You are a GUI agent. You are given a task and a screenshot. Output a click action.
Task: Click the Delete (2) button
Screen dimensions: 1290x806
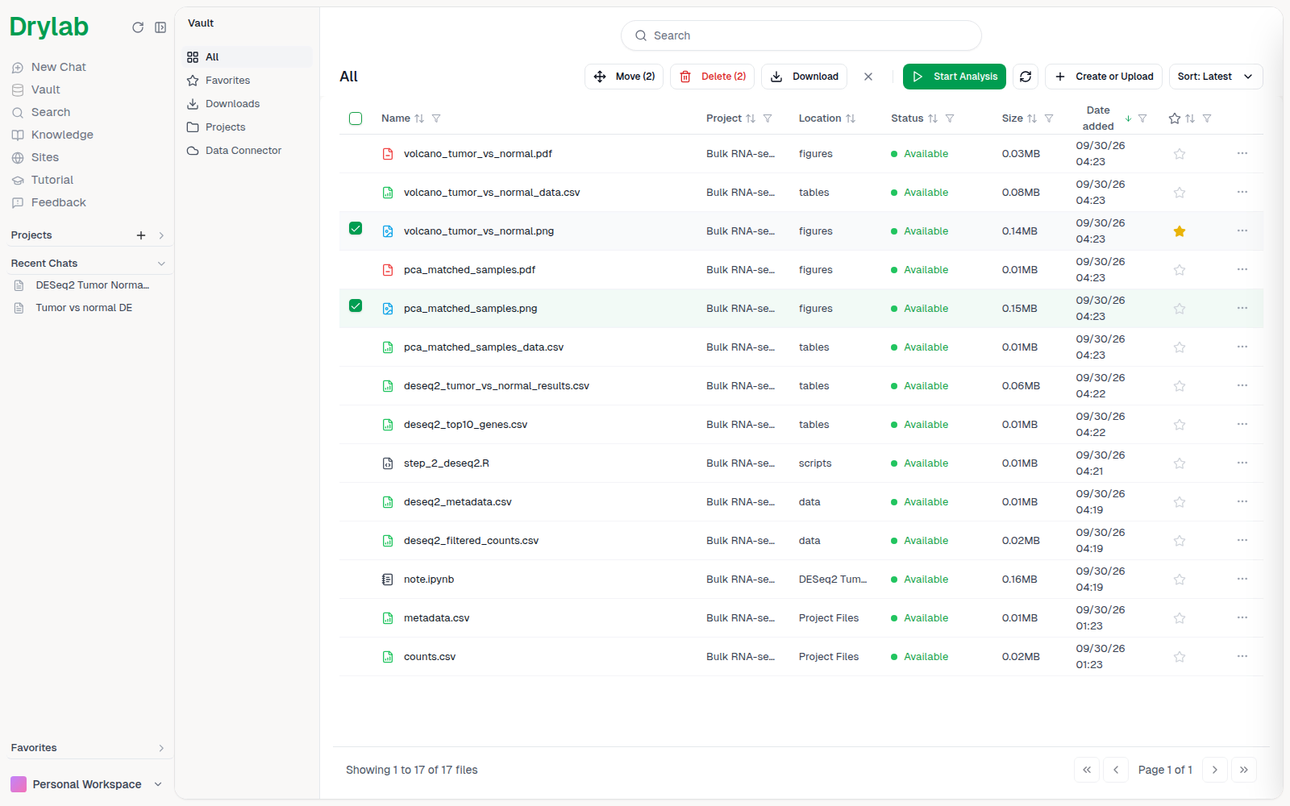[712, 77]
